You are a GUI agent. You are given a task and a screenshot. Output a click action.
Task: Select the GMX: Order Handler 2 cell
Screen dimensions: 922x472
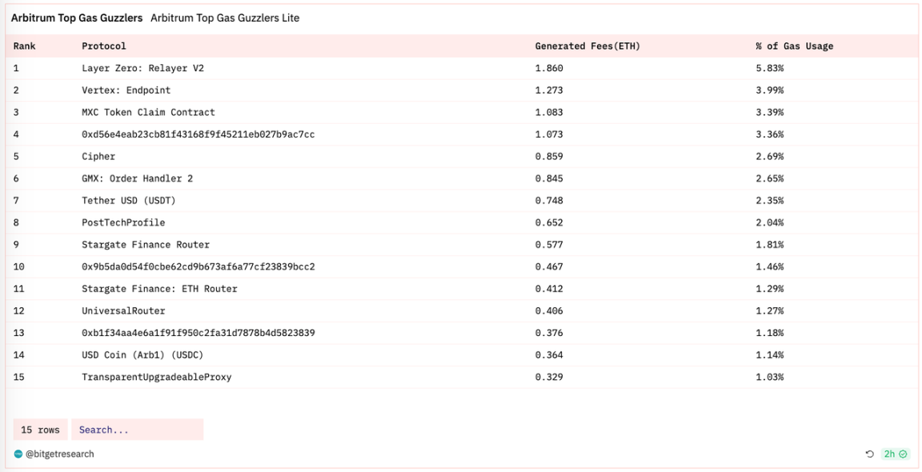click(137, 178)
